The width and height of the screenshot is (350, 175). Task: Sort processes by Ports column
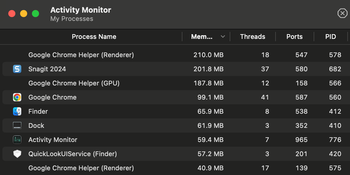[294, 37]
